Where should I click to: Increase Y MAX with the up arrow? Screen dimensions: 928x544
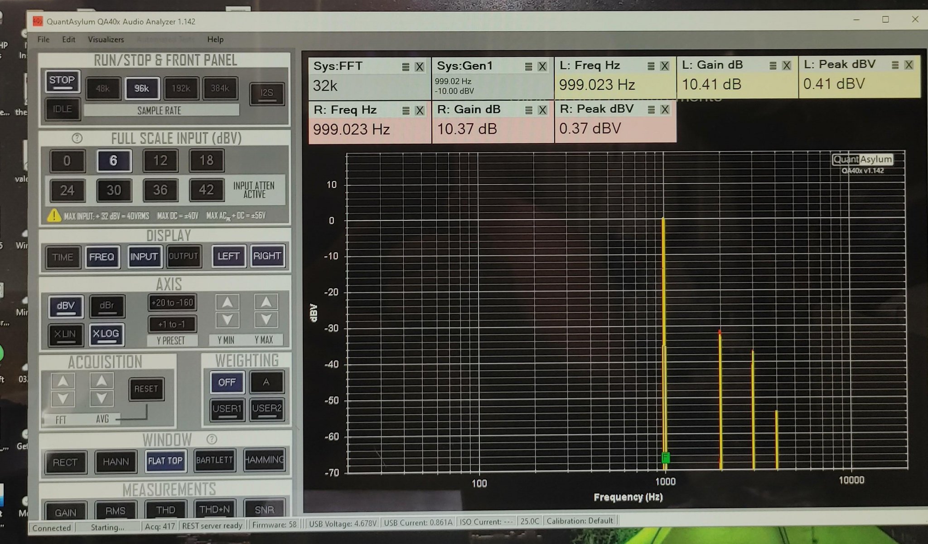tap(266, 301)
